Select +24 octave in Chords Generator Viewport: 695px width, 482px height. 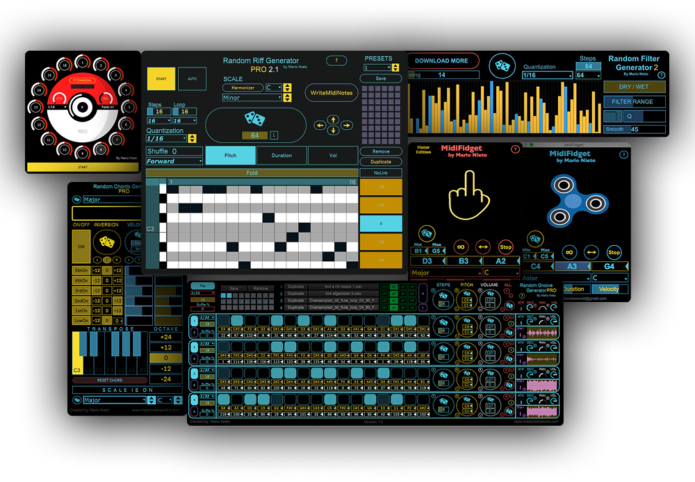166,337
